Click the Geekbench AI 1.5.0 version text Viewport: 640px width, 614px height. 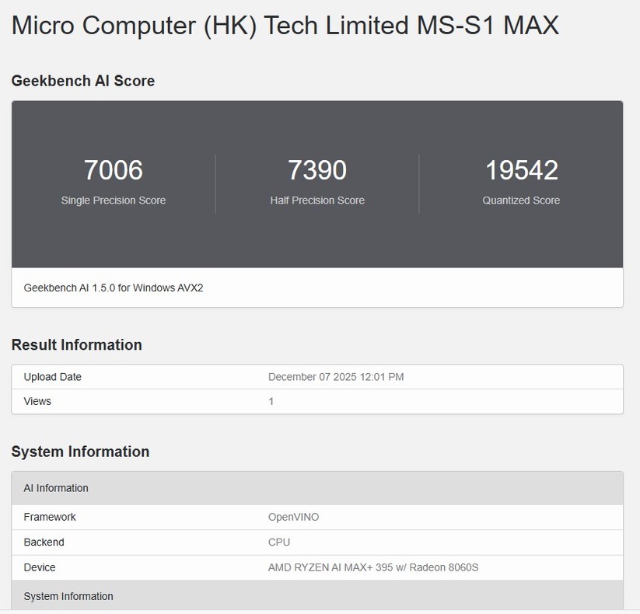[115, 288]
